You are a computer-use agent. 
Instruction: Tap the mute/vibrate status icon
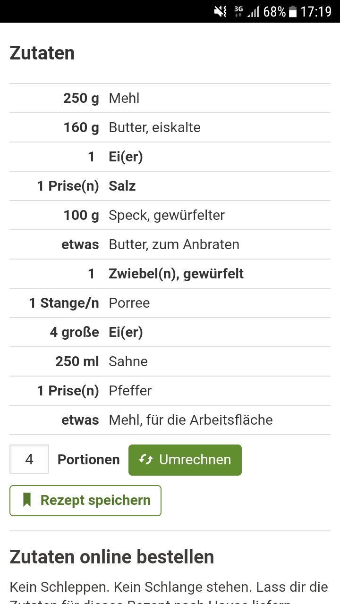coord(221,11)
